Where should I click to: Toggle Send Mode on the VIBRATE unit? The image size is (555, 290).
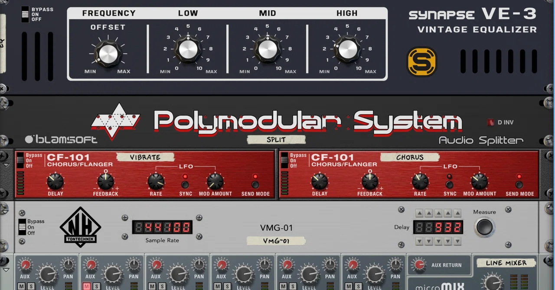tap(255, 185)
